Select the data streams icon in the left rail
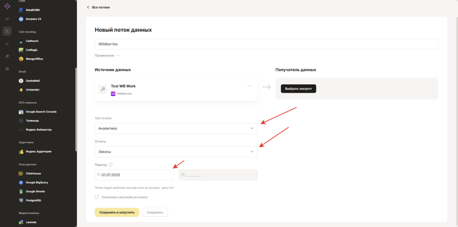 (x=7, y=31)
